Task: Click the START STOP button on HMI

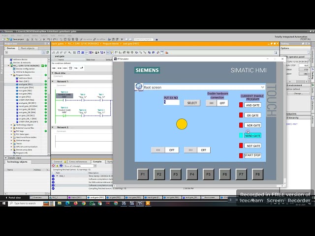Action: click(252, 155)
